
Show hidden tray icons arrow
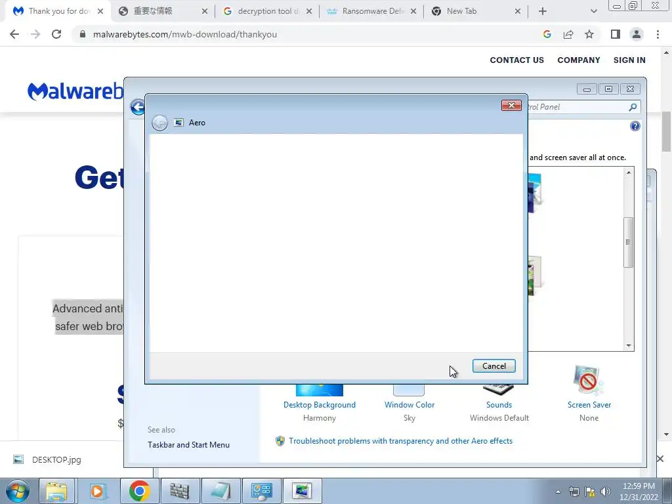click(558, 492)
